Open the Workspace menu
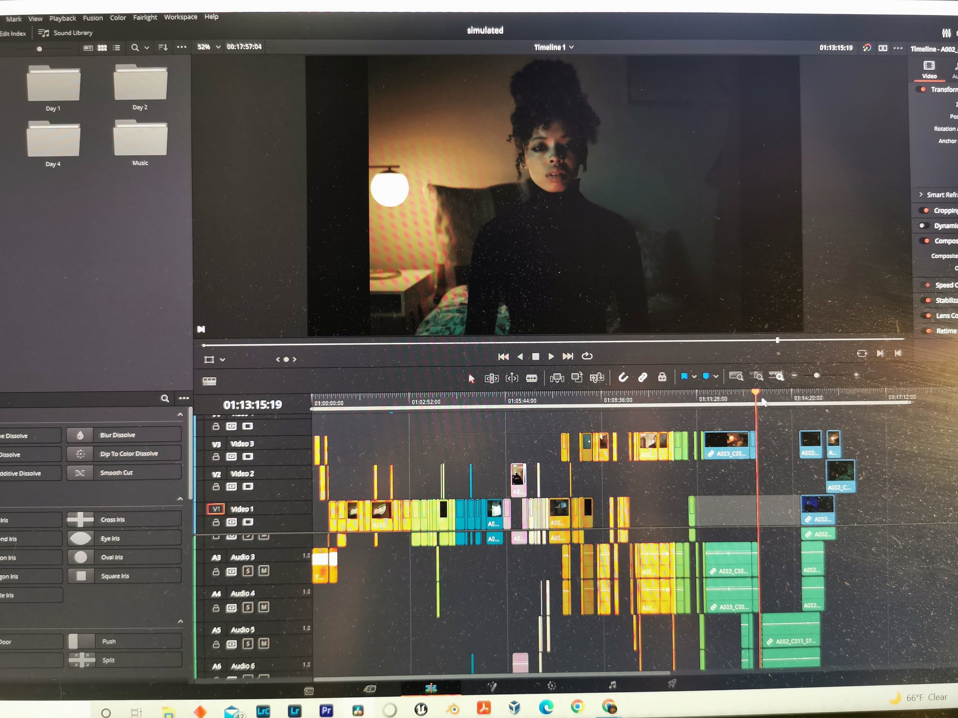 click(180, 17)
